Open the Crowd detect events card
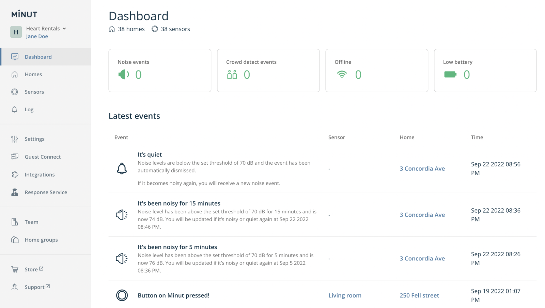Screen dimensions: 545x308 click(x=268, y=70)
